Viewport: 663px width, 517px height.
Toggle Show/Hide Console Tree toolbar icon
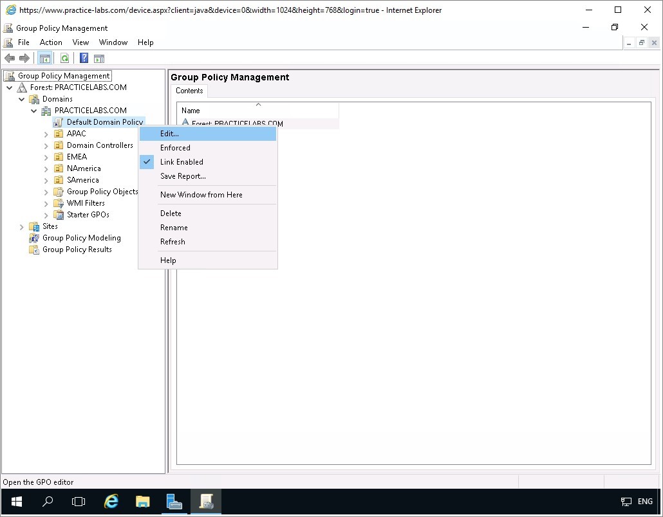44,59
